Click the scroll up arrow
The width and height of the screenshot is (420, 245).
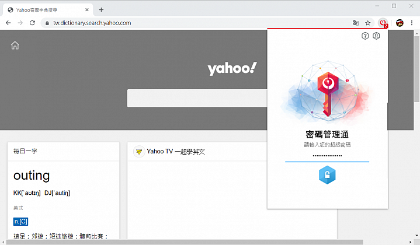(416, 33)
